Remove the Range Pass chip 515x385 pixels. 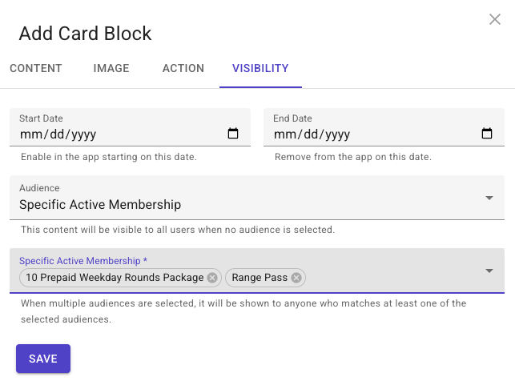[296, 278]
